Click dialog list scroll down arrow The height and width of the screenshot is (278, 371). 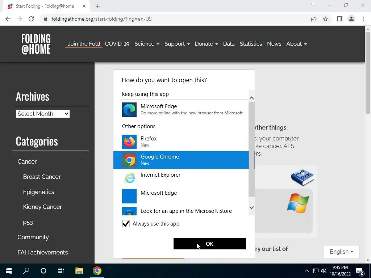click(252, 207)
